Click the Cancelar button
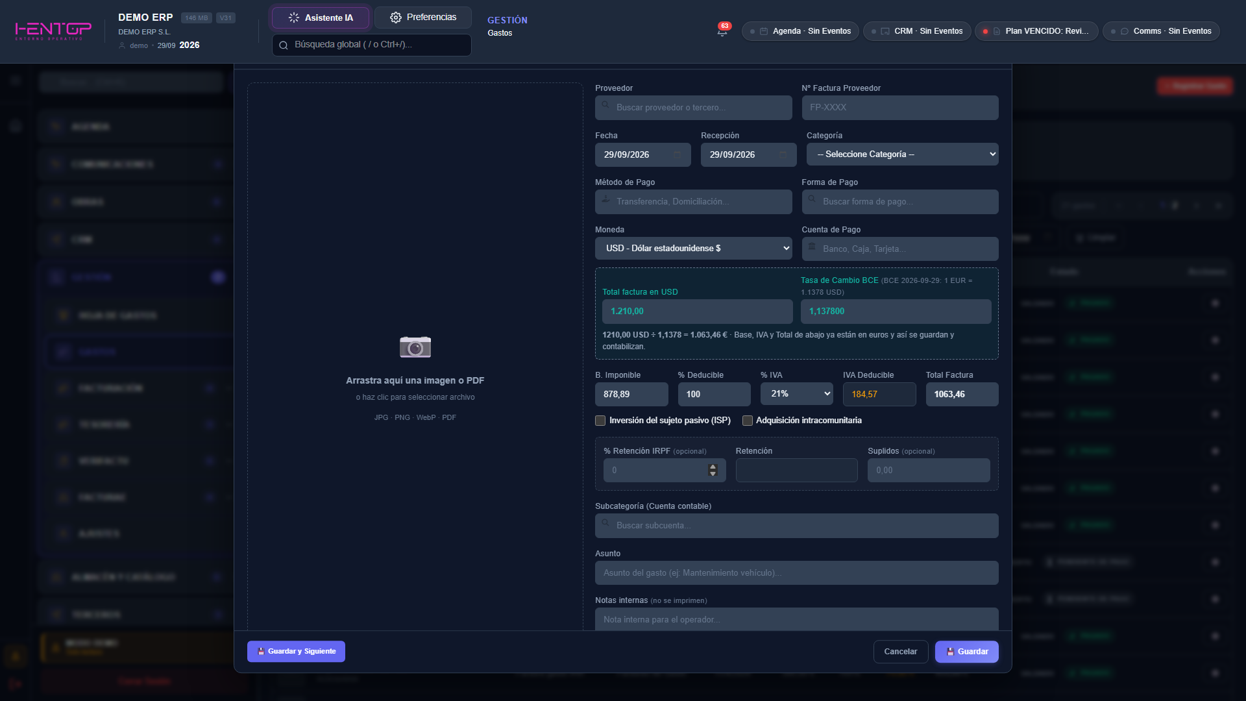 901,652
